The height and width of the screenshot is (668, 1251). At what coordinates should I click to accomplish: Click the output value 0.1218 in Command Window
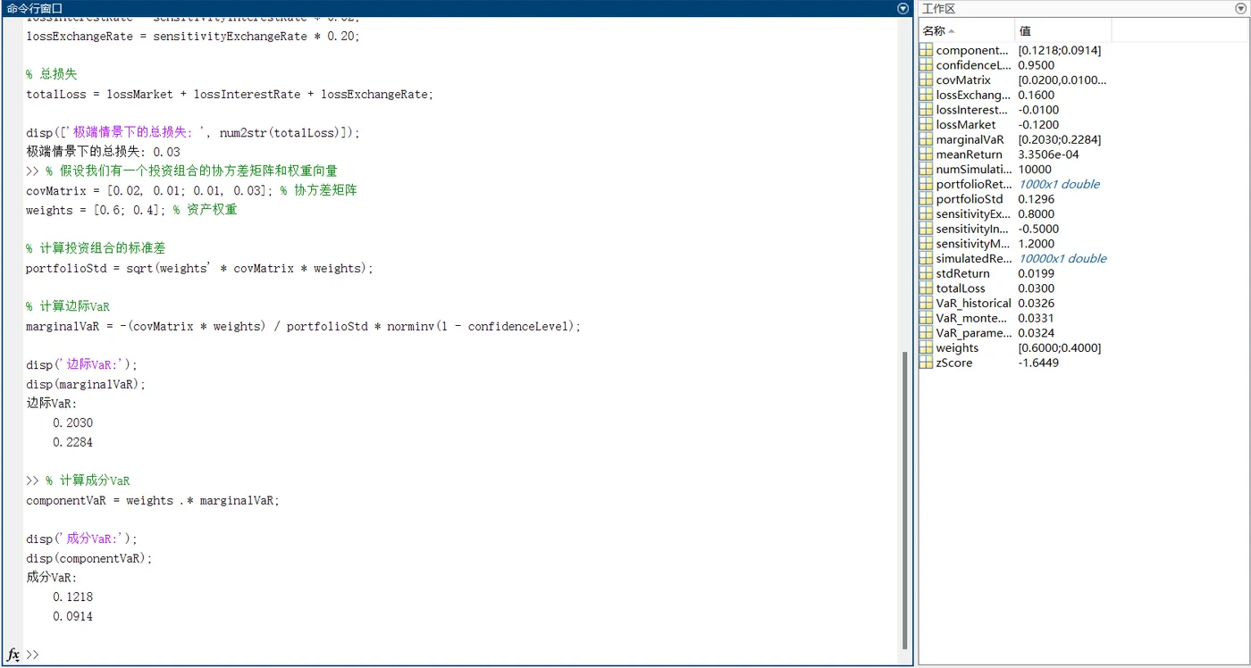click(72, 597)
